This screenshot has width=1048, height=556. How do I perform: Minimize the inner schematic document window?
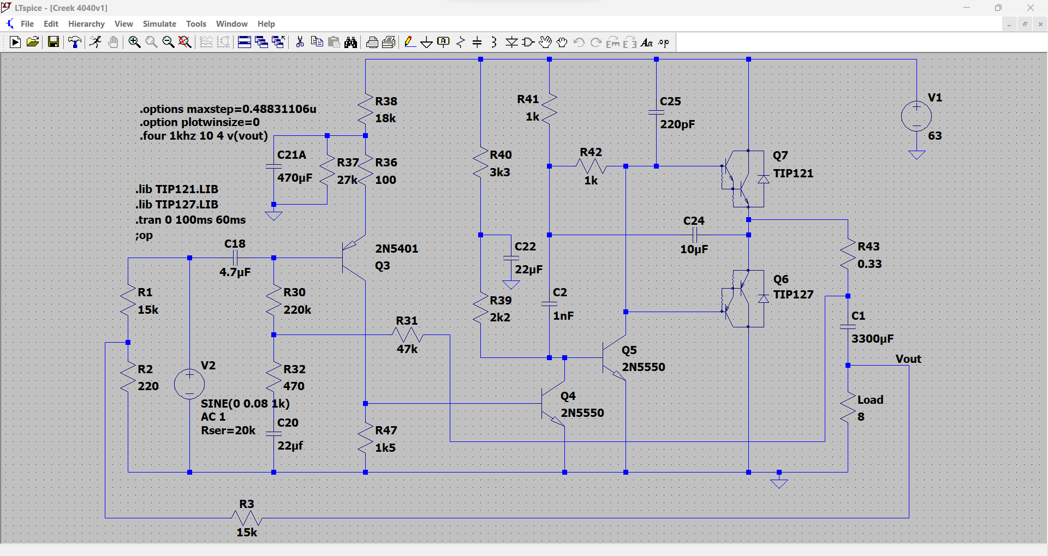1009,24
